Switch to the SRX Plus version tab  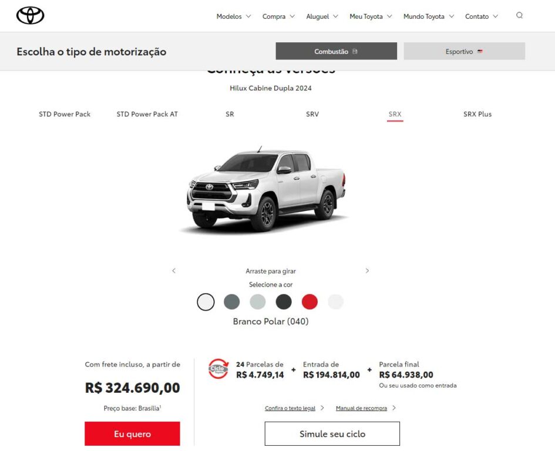[x=477, y=114]
